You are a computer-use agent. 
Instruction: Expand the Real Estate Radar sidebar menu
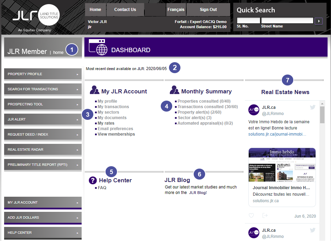coord(43,150)
